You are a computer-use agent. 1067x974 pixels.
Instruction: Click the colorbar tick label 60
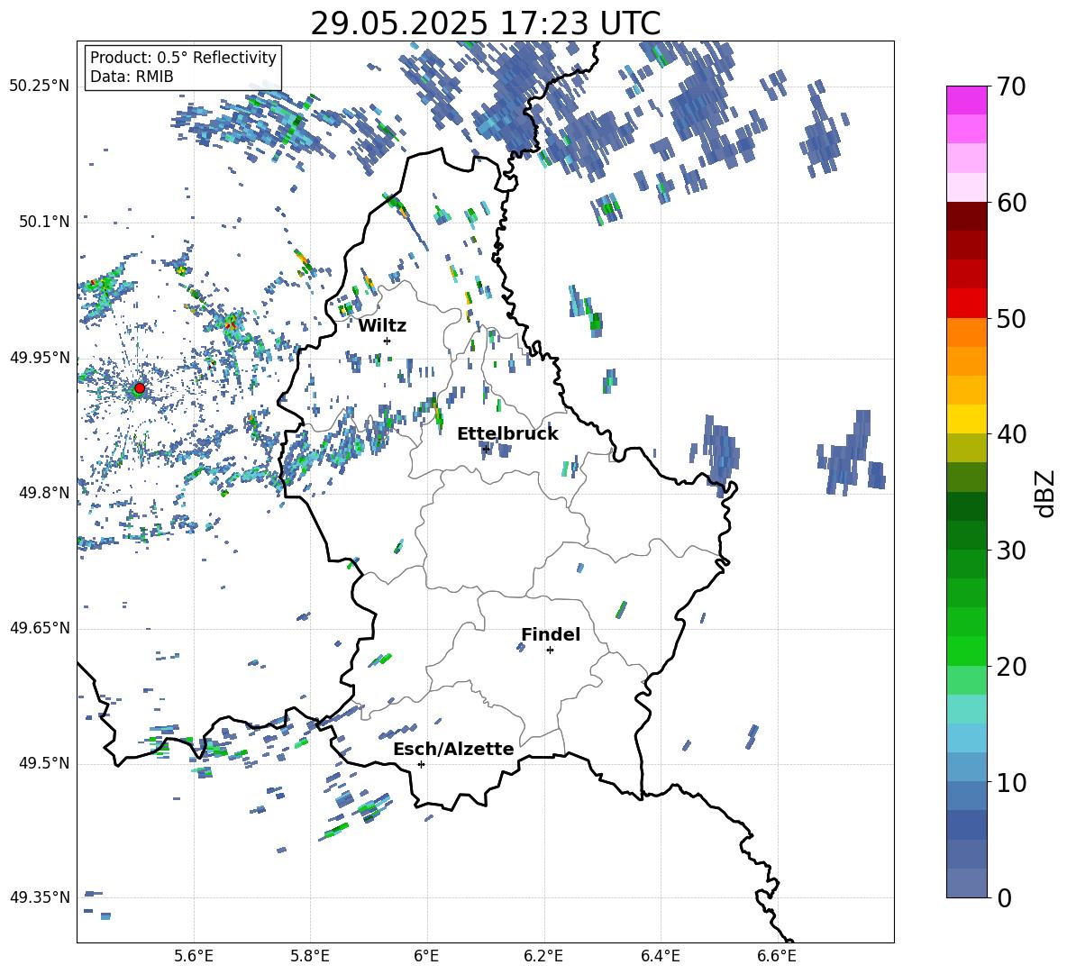coord(1010,203)
